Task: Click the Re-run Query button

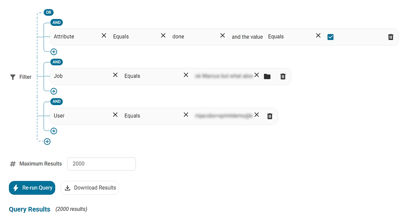Action: (x=32, y=188)
